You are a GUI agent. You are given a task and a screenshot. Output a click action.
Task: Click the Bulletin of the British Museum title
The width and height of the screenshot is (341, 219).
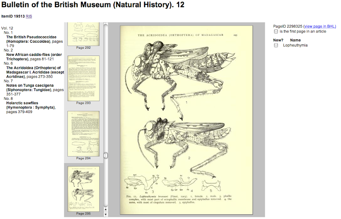[93, 5]
